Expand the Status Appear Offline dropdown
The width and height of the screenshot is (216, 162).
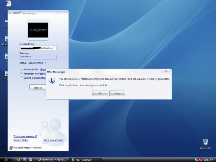(x=46, y=63)
